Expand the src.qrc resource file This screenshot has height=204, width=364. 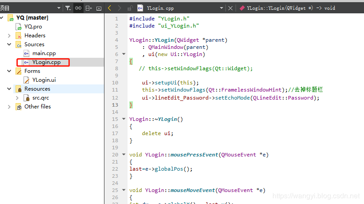(x=17, y=98)
